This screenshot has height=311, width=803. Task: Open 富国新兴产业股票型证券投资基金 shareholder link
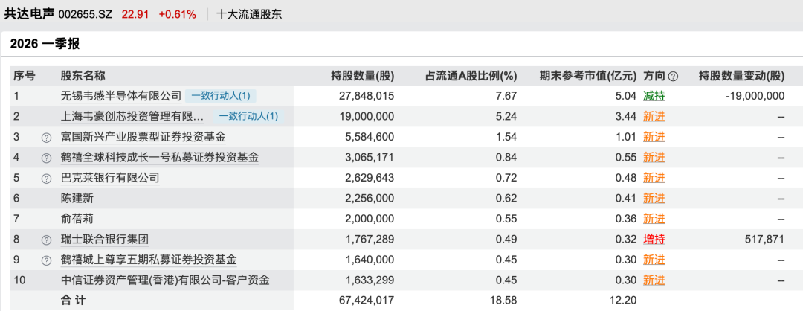143,137
